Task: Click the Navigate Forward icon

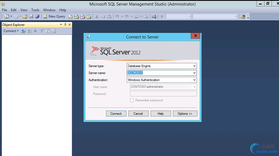Action: point(146,16)
